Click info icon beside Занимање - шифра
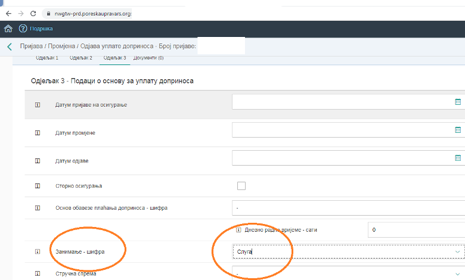The height and width of the screenshot is (280, 465). coord(37,252)
